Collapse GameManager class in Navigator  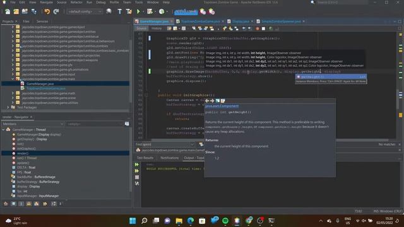point(3,130)
